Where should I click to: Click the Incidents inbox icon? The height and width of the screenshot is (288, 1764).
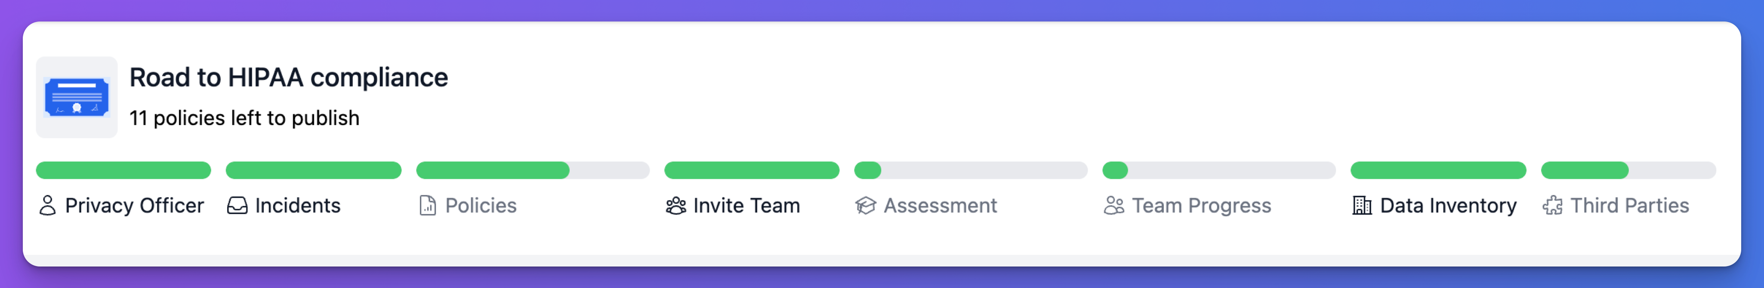(237, 205)
